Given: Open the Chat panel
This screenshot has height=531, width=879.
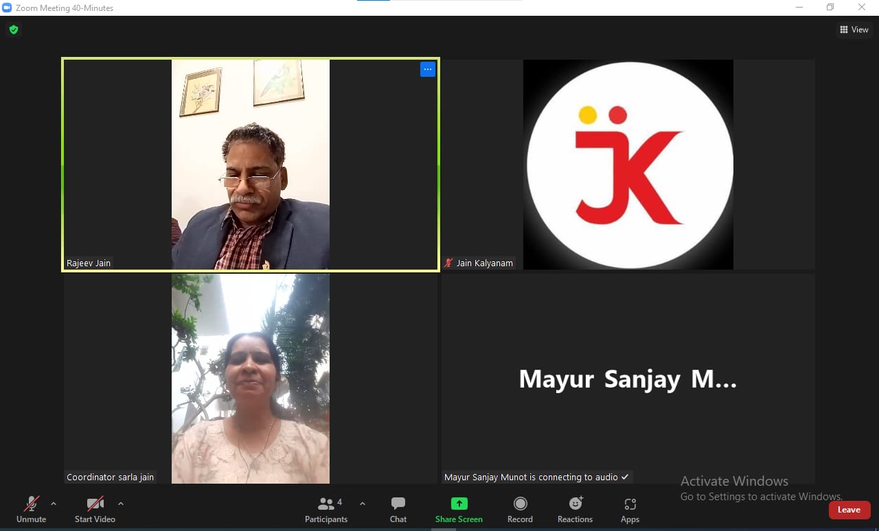Looking at the screenshot, I should (398, 509).
